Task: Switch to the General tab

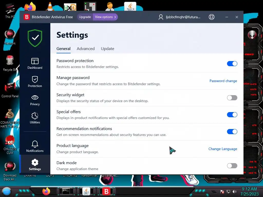Action: click(63, 49)
